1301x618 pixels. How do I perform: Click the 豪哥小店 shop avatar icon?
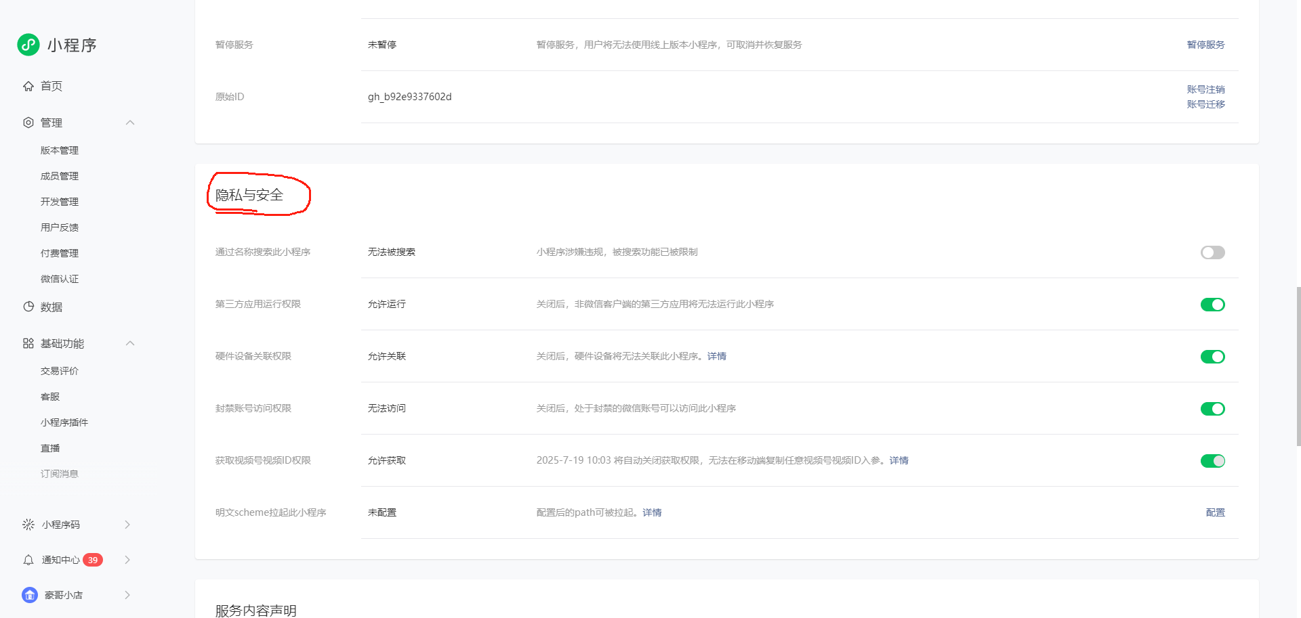[30, 595]
